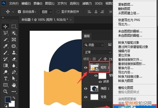158x108 pixels.
Task: Select the Gradient tool
Action: click(x=5, y=65)
